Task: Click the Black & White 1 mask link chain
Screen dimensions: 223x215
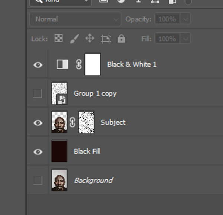Action: [79, 64]
